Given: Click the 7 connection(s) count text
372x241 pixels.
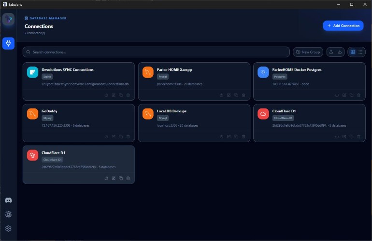Looking at the screenshot, I should [35, 33].
